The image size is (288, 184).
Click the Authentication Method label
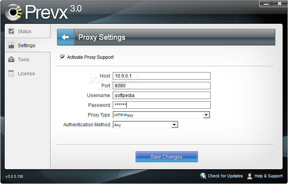87,125
